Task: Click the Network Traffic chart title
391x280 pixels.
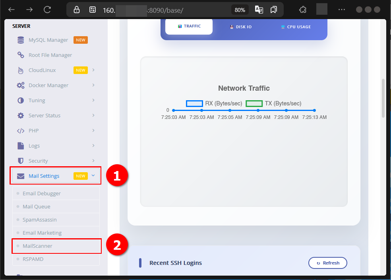Action: click(x=244, y=88)
